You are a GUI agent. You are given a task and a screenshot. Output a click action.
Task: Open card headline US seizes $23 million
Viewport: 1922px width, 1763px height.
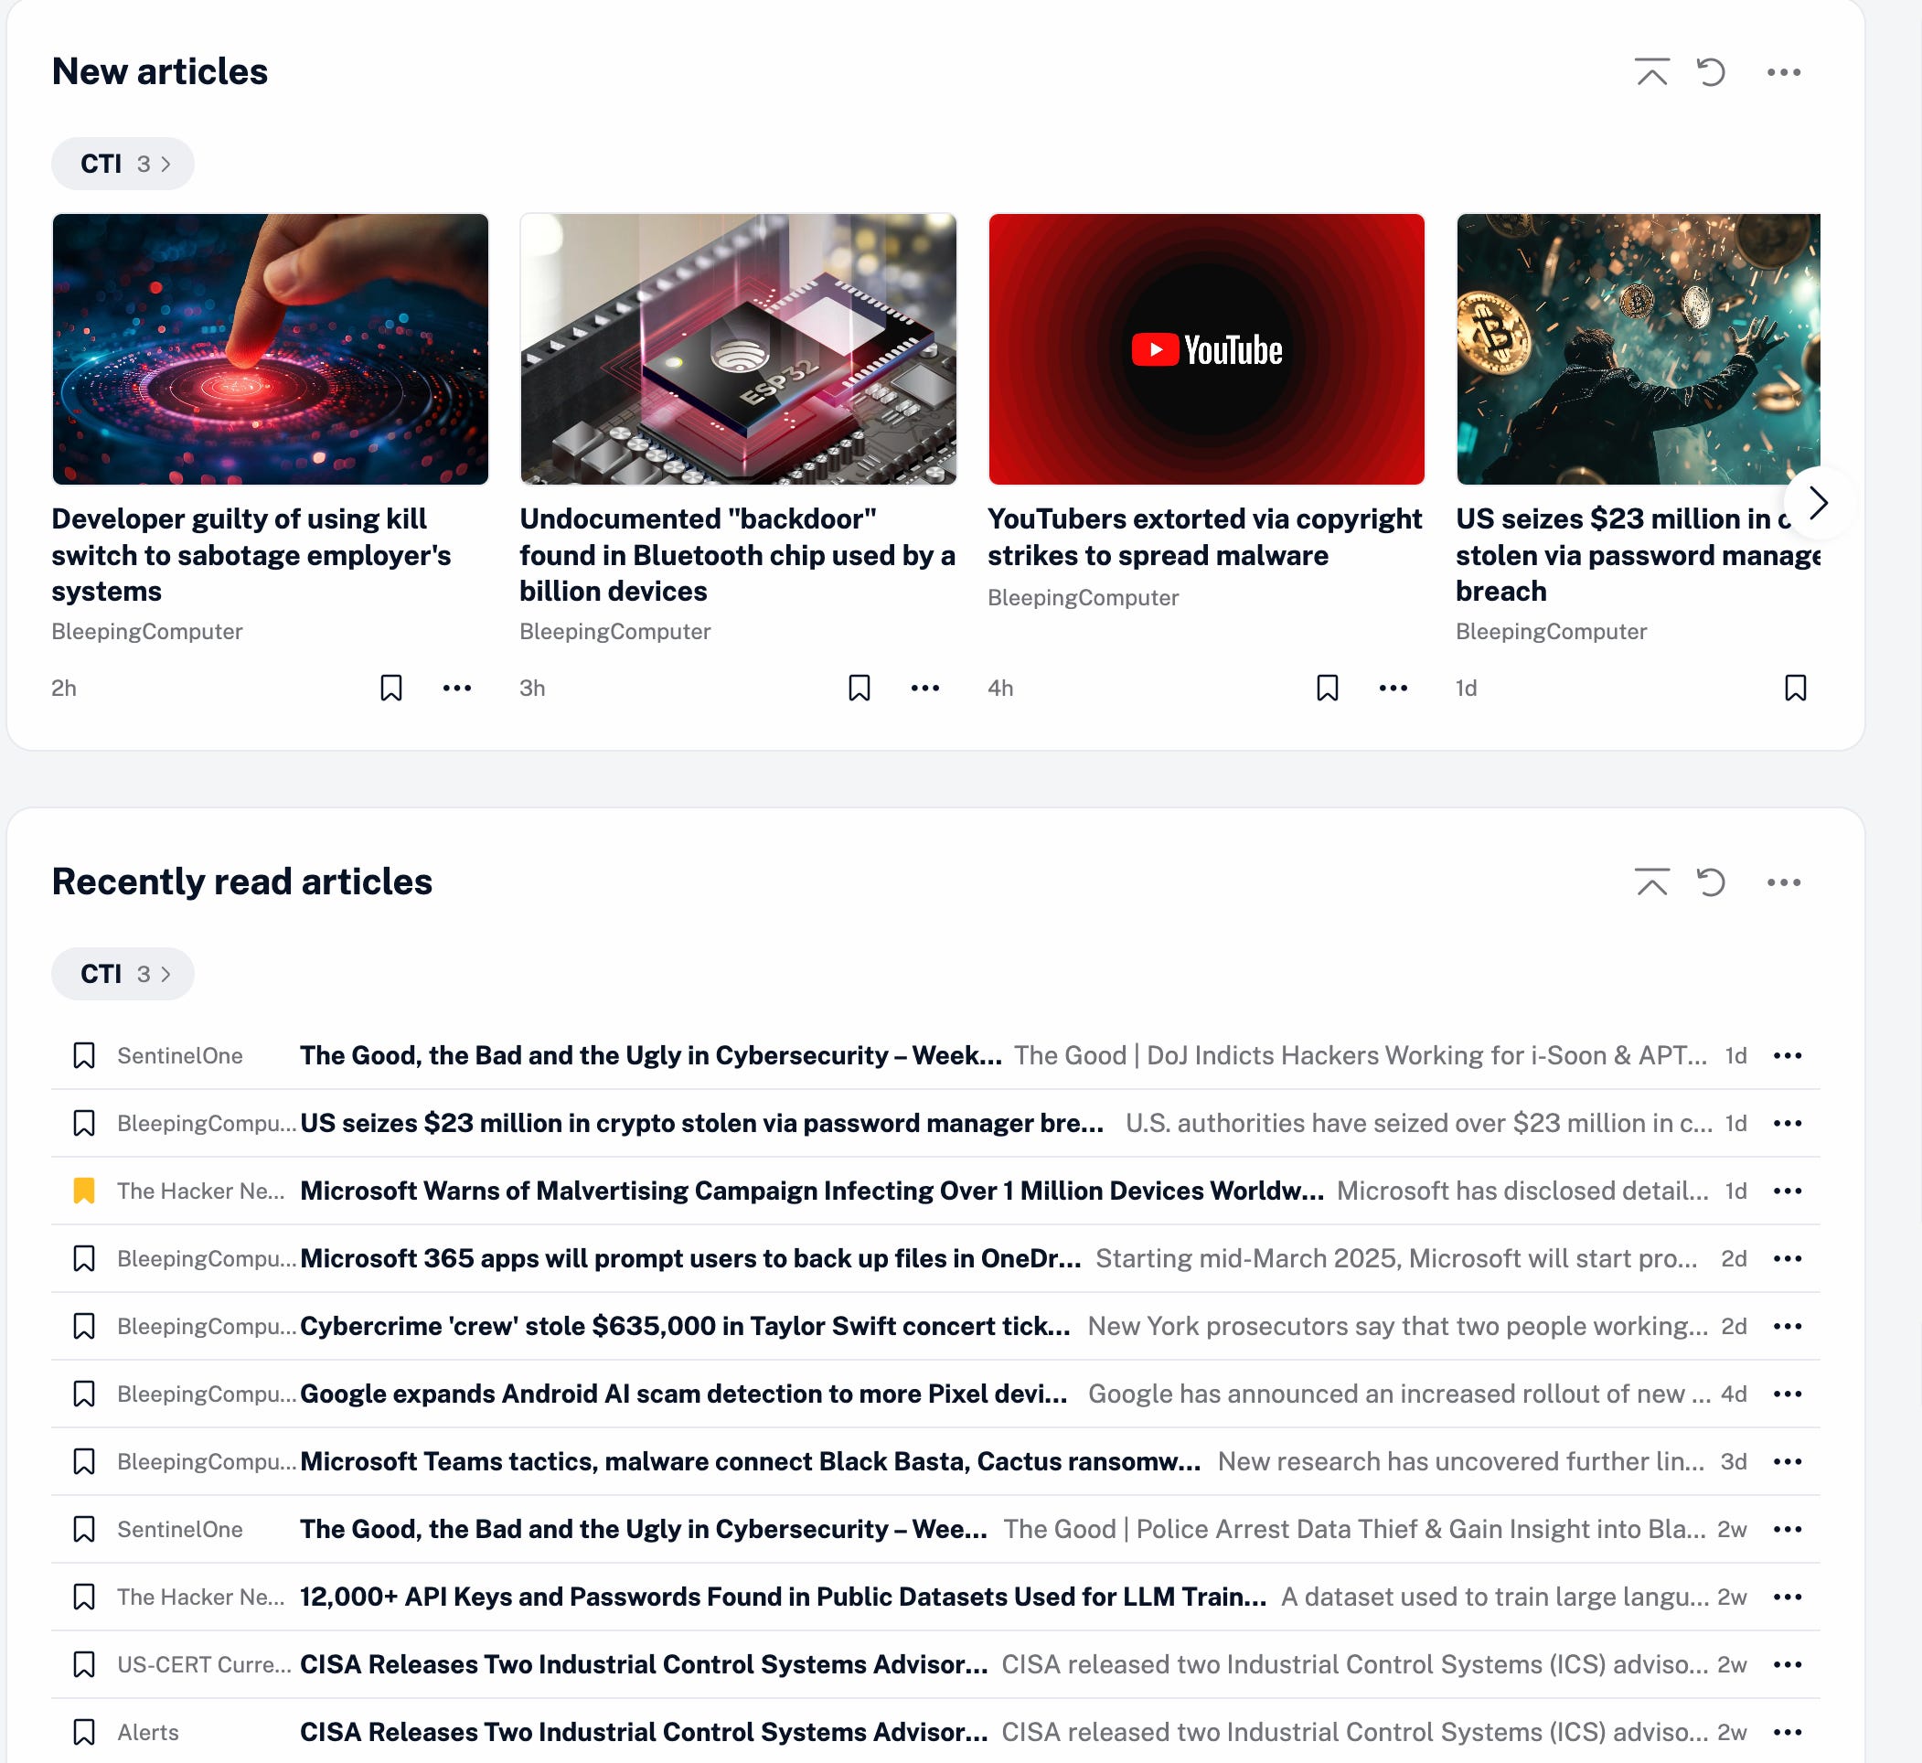(1638, 554)
